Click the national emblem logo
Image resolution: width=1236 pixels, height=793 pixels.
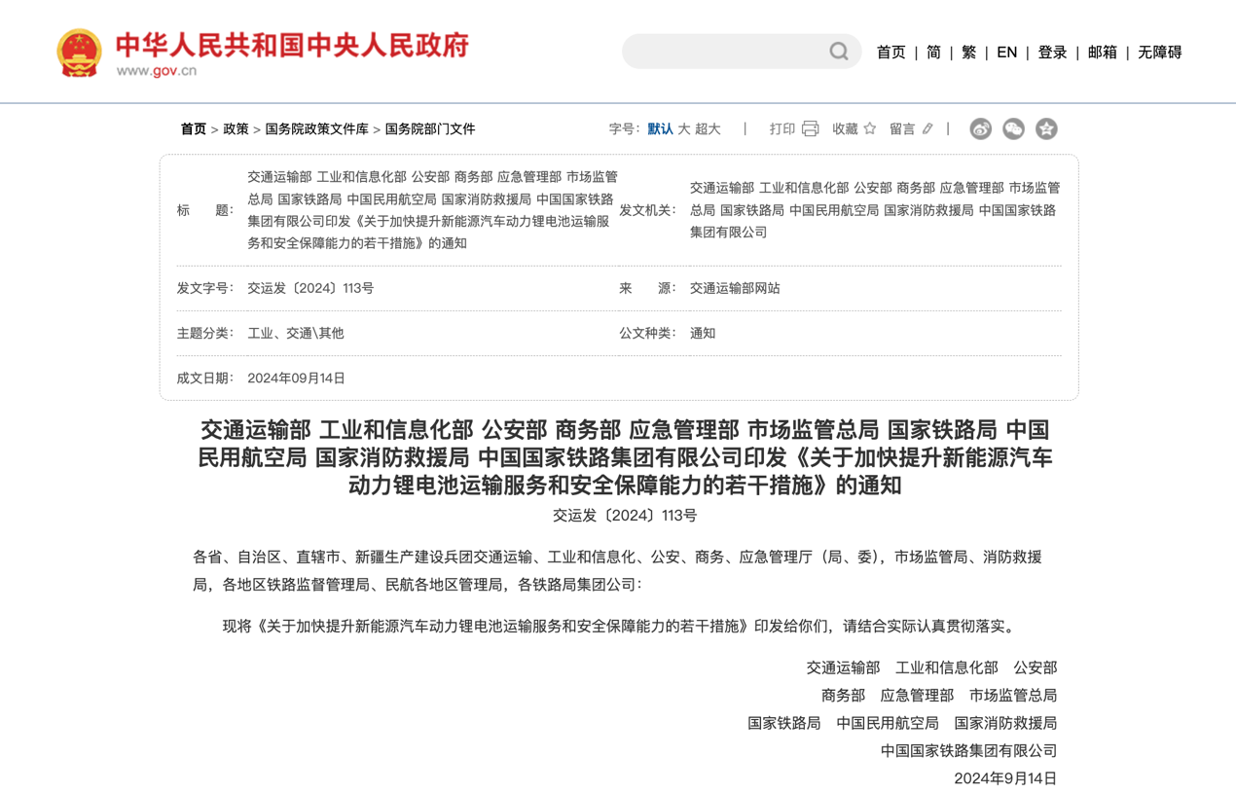tap(79, 53)
